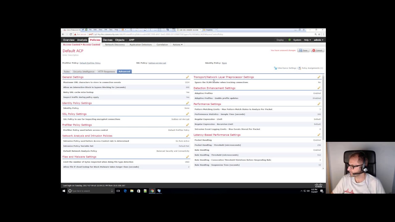Screen dimensions: 395x222
Task: Open the Analysis menu
Action: tap(82, 40)
